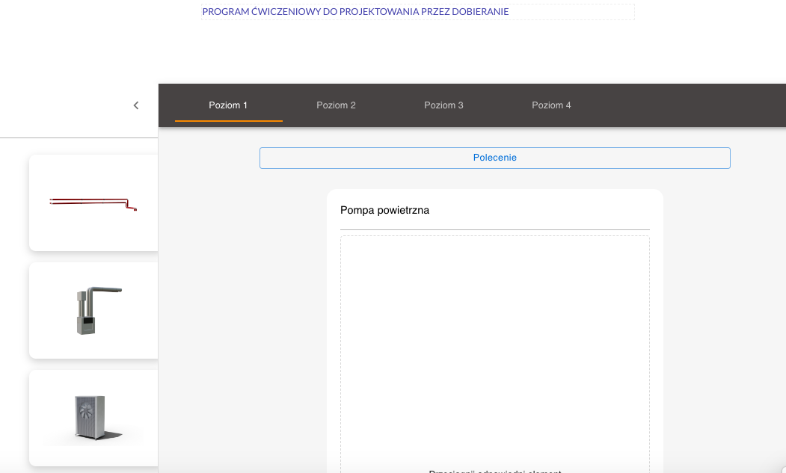
Task: Select the red piping component in the sidebar
Action: click(x=93, y=202)
